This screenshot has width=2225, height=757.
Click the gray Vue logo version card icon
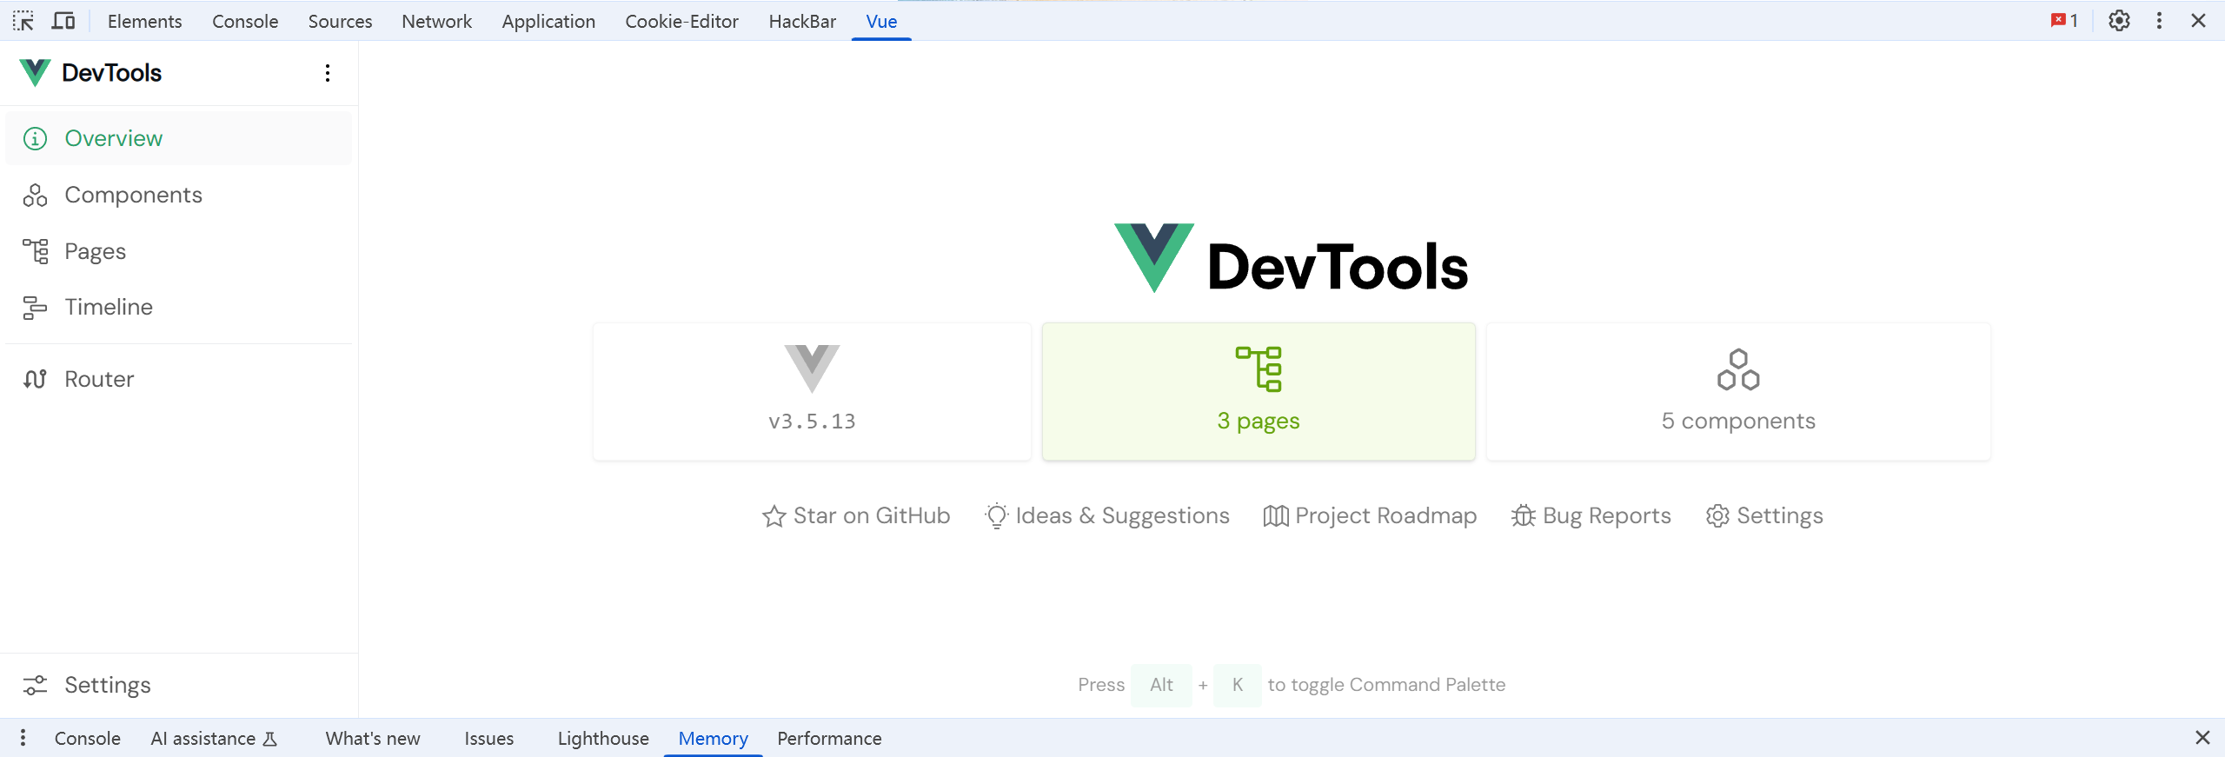coord(812,369)
